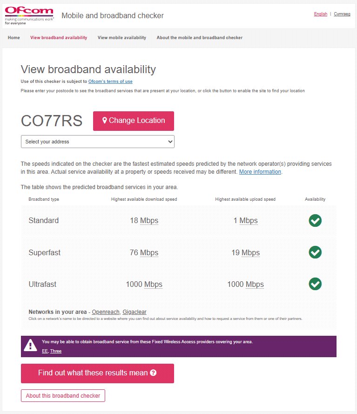357x414 pixels.
Task: Go to the Home menu item
Action: tap(14, 38)
